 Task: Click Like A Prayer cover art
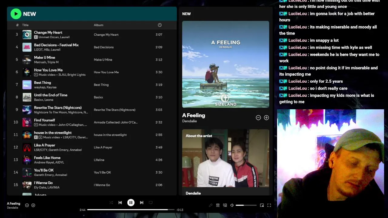pyautogui.click(x=27, y=147)
